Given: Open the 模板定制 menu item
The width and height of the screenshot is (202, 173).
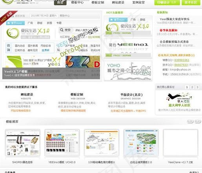Looking at the screenshot, I should coord(98,2).
